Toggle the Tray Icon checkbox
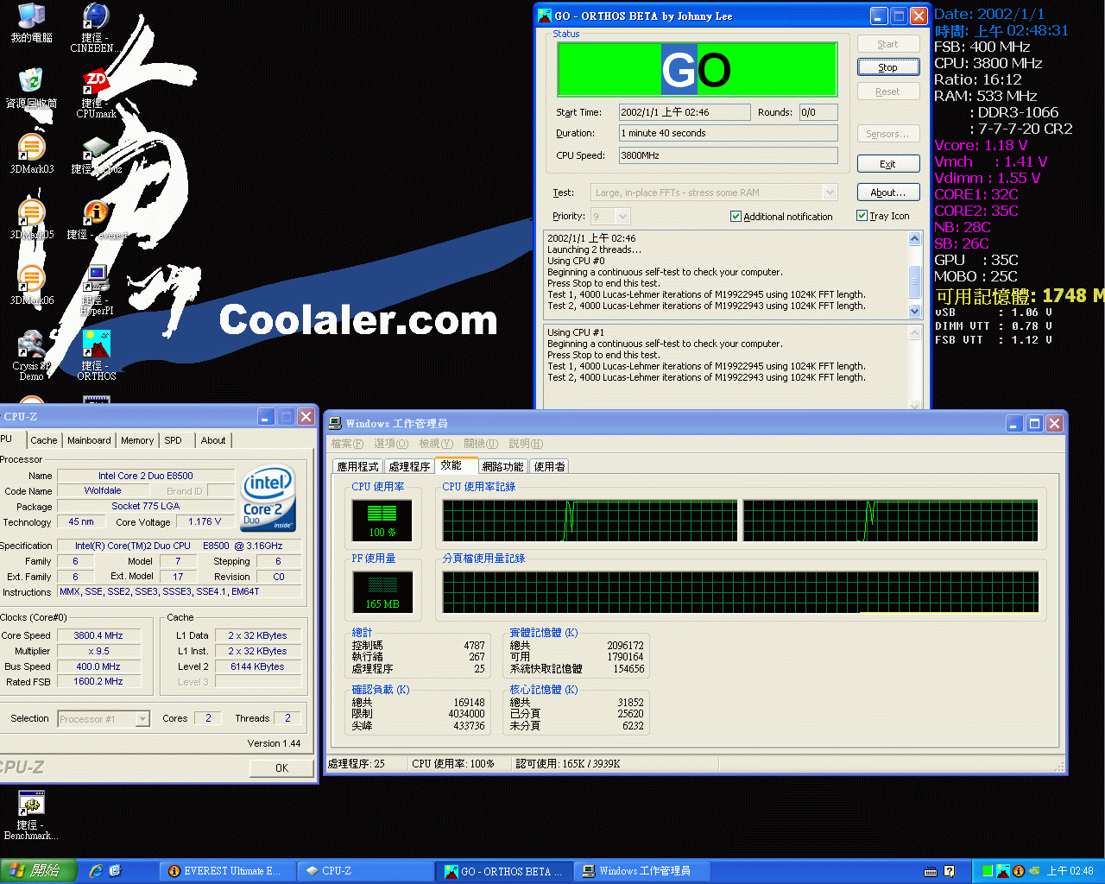This screenshot has height=884, width=1105. click(x=862, y=216)
